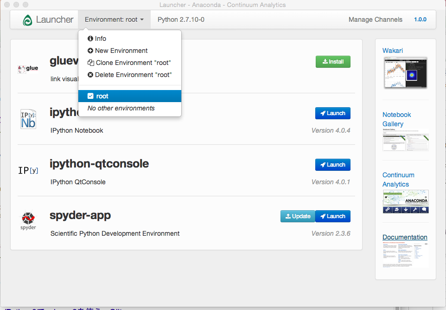Install the glueviz application
The image size is (446, 310).
pos(333,62)
